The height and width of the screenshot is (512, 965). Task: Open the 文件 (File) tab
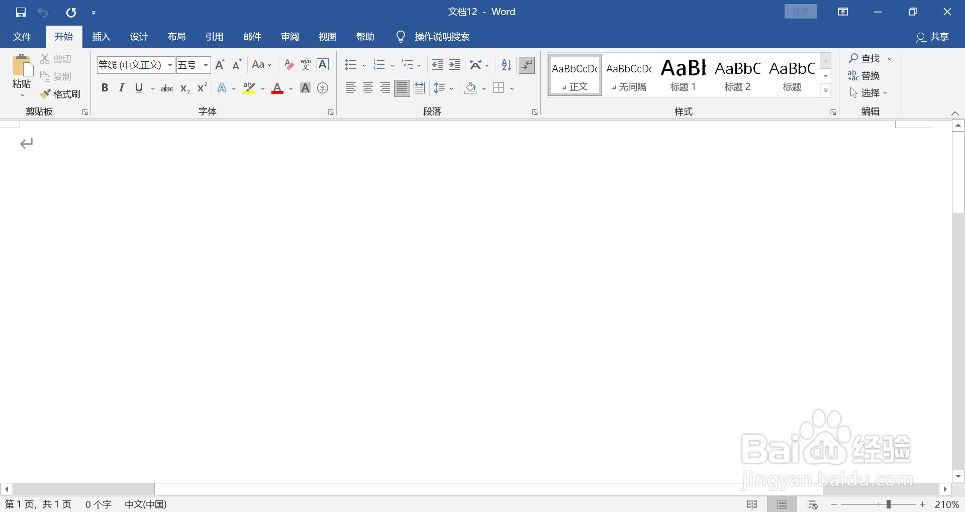(x=22, y=37)
